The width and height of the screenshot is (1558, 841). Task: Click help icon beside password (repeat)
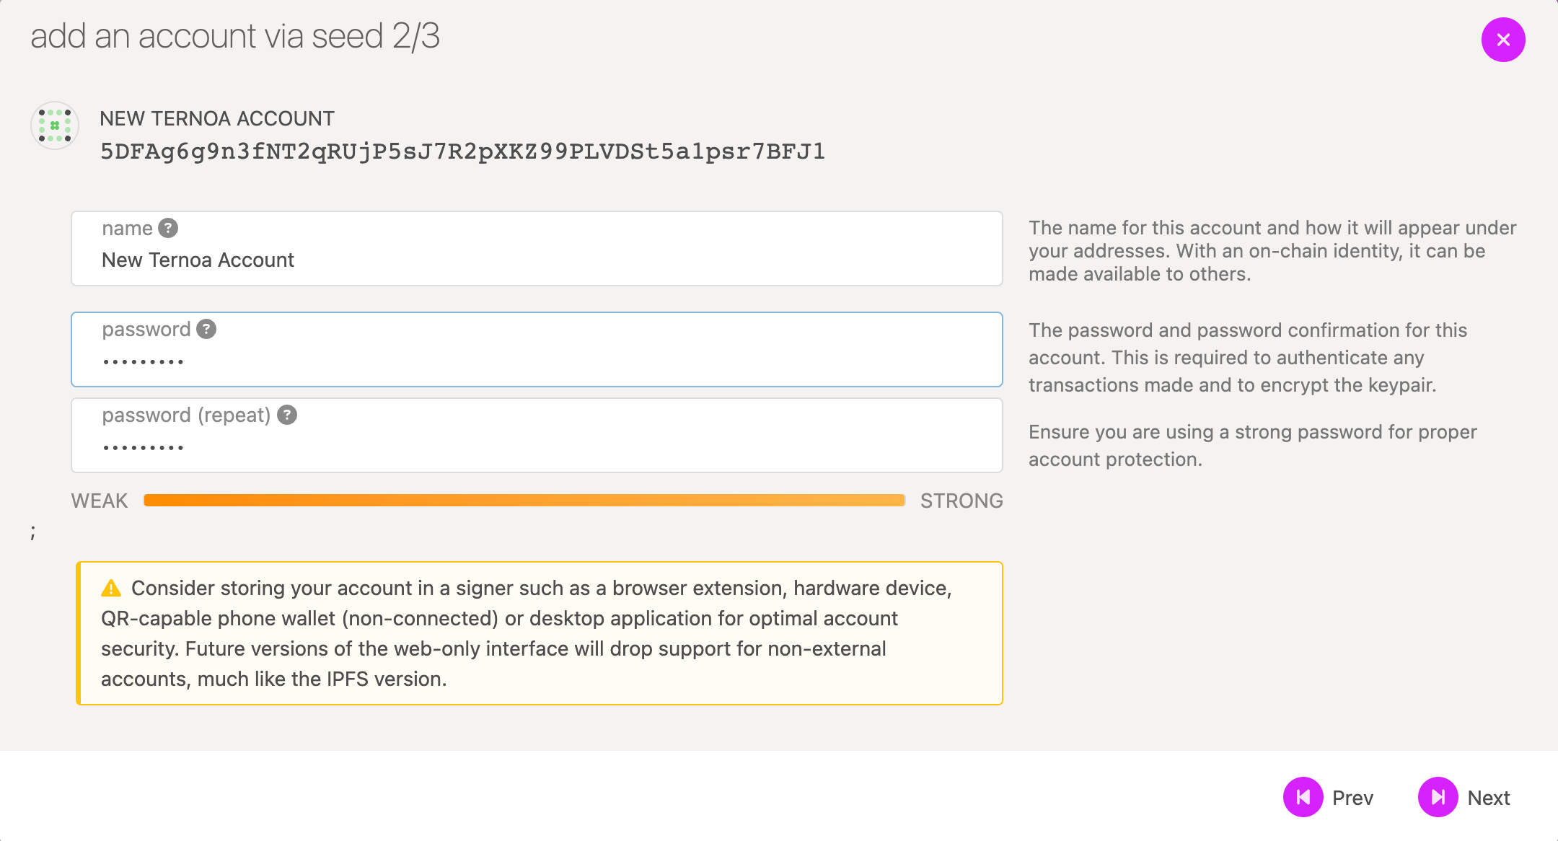[287, 415]
